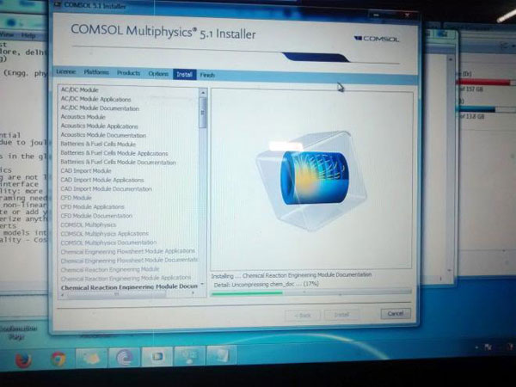Click the module list horizontal scrollbar left arrow
Screen dimensions: 516x387
click(63, 294)
